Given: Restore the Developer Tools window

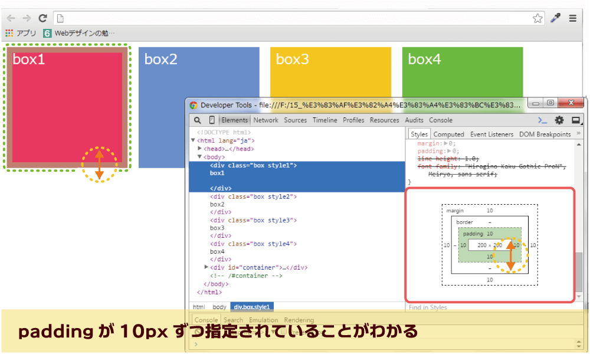Looking at the screenshot, I should point(550,102).
